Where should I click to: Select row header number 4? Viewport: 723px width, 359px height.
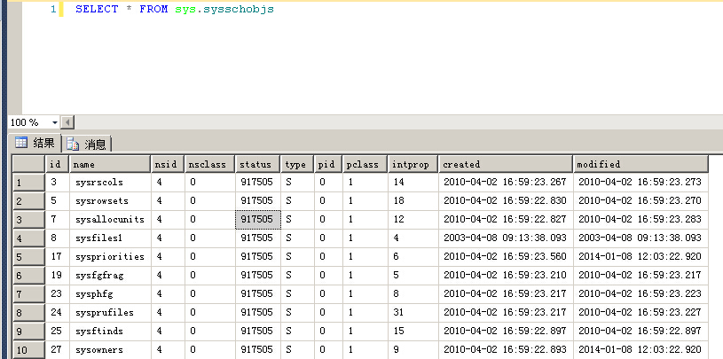coord(28,238)
